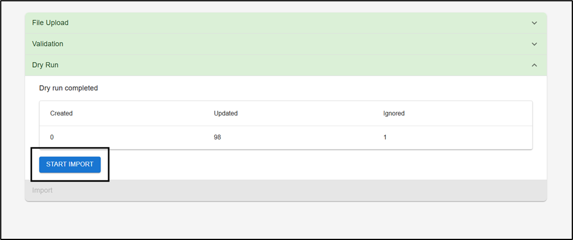
Task: Click the Dry Run accordion title
Action: (45, 65)
